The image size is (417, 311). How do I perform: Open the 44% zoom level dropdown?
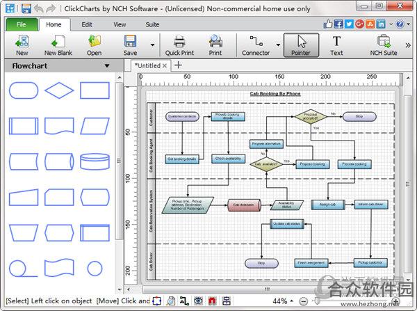283,301
